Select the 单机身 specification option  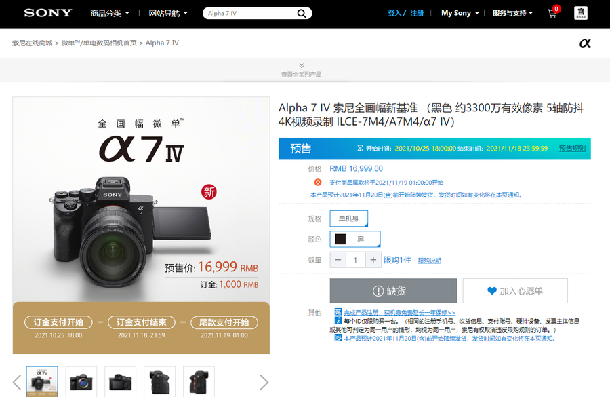(348, 219)
